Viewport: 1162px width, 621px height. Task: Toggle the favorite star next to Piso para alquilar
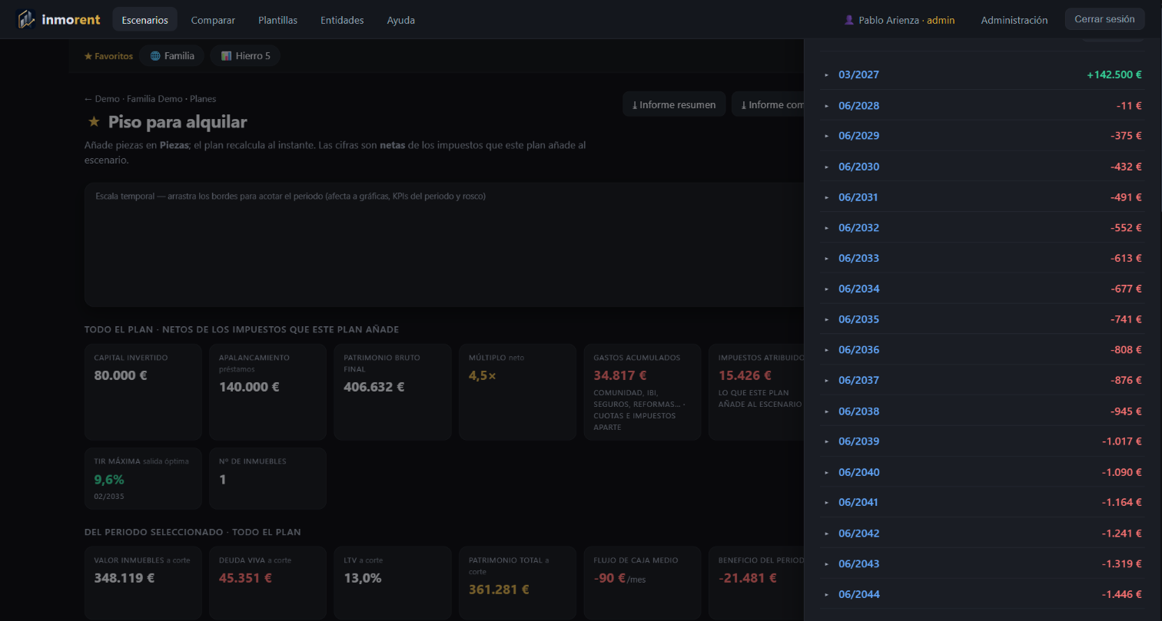point(94,122)
